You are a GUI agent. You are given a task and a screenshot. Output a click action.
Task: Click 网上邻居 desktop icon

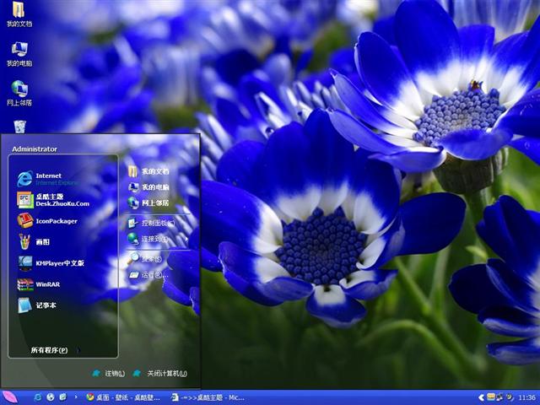click(x=19, y=91)
